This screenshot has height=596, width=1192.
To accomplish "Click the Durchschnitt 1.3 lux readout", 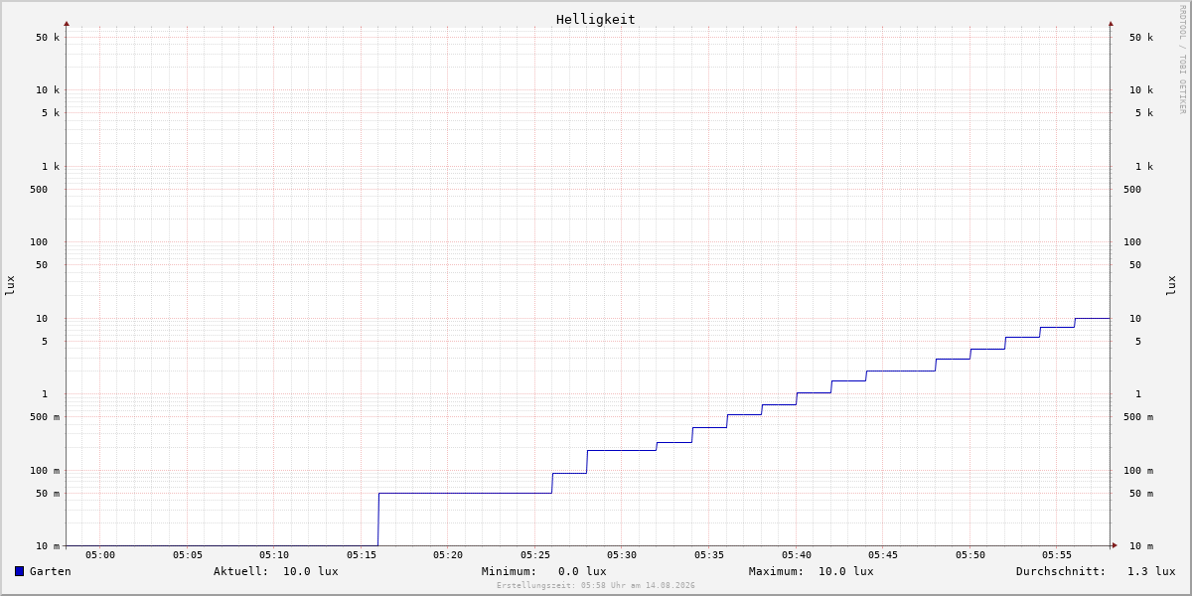I will (x=1096, y=571).
